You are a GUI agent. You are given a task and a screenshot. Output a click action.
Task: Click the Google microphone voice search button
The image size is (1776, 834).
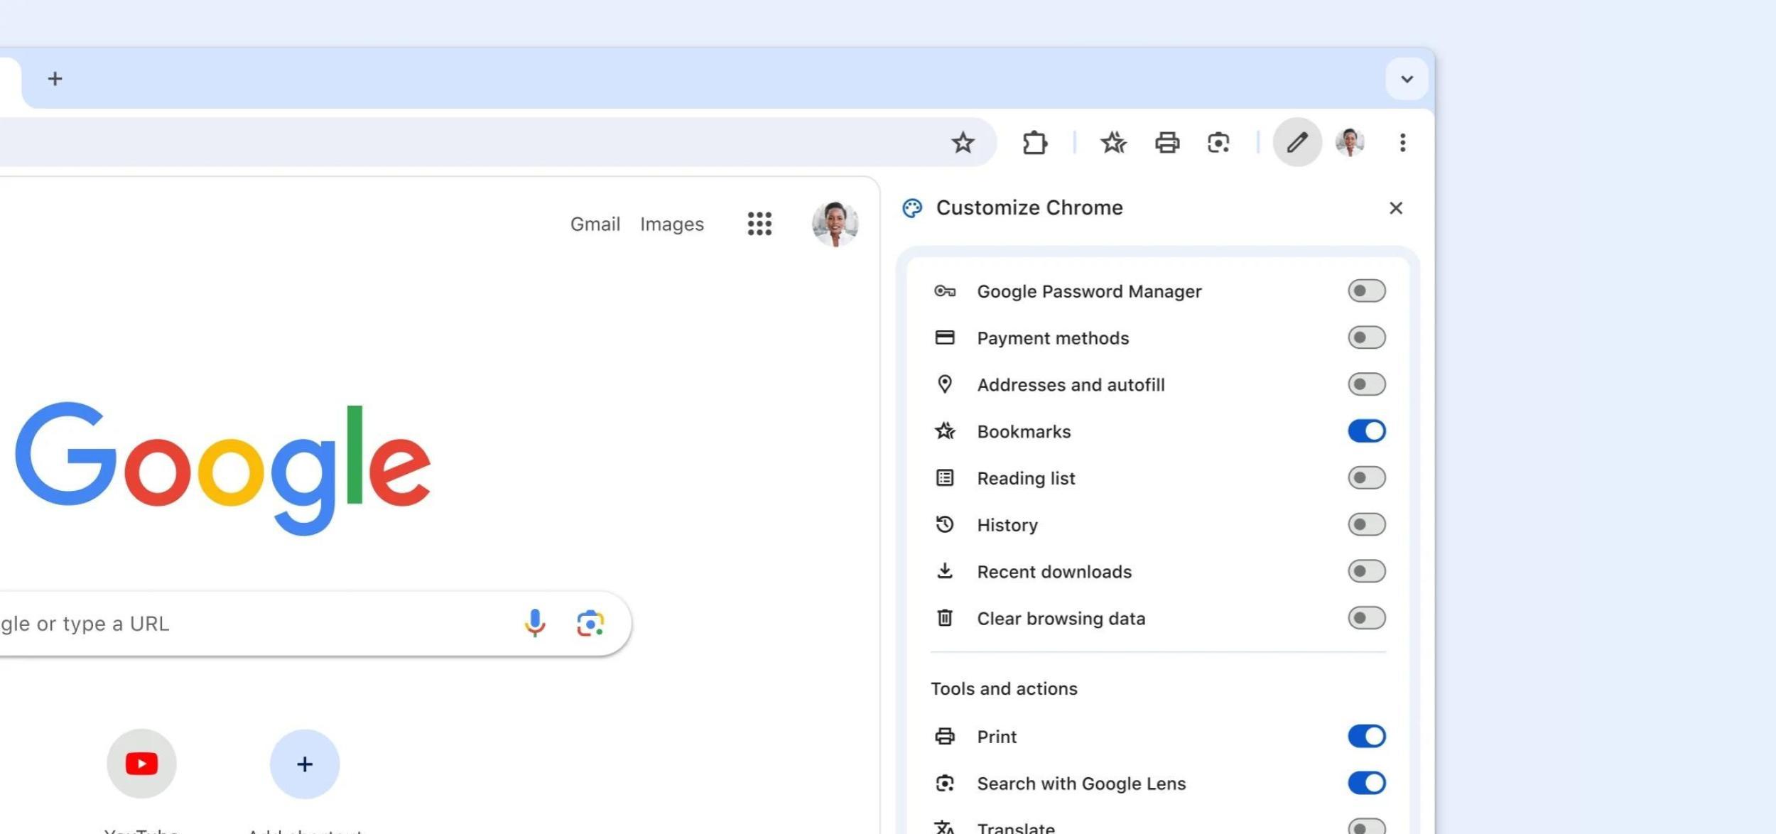[534, 622]
